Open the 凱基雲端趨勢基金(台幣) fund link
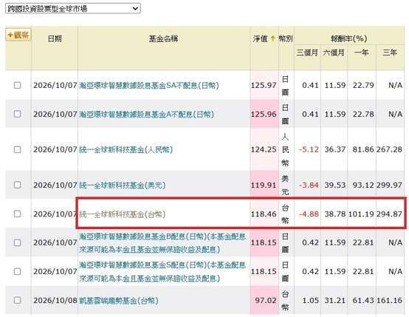Image resolution: width=409 pixels, height=317 pixels. point(119,300)
